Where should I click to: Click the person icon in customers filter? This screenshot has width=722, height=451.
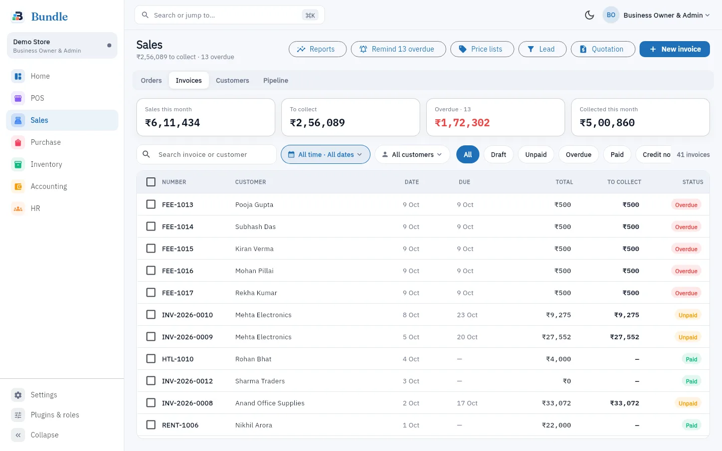point(385,154)
